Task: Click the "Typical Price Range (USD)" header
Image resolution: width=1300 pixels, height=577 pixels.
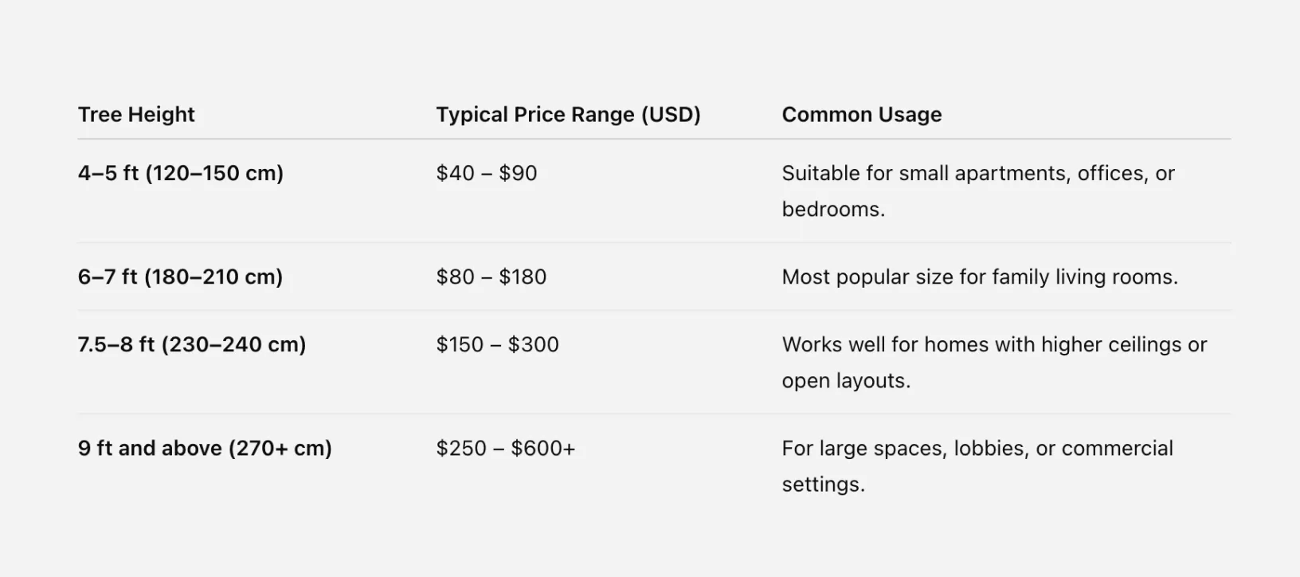Action: [568, 115]
